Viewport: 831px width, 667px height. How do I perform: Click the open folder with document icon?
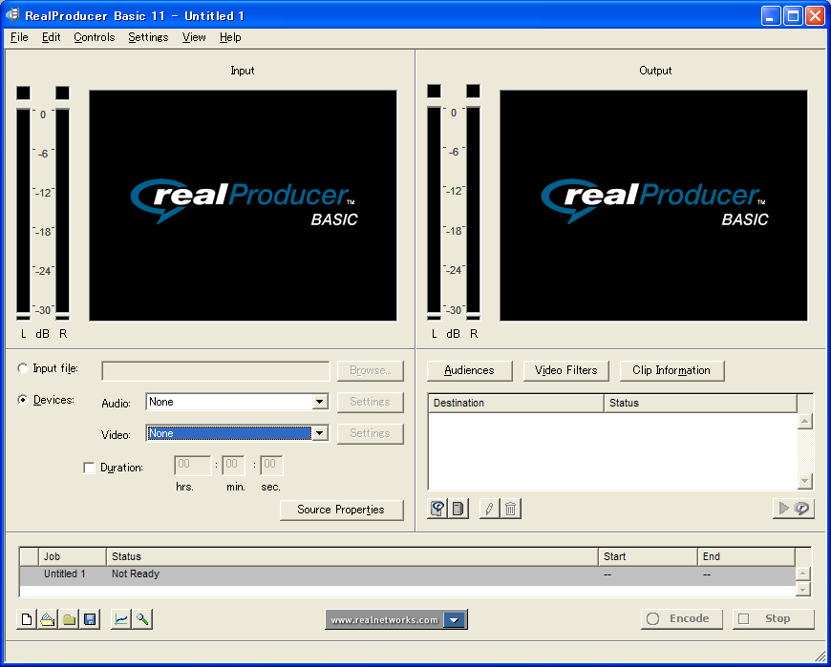(48, 619)
